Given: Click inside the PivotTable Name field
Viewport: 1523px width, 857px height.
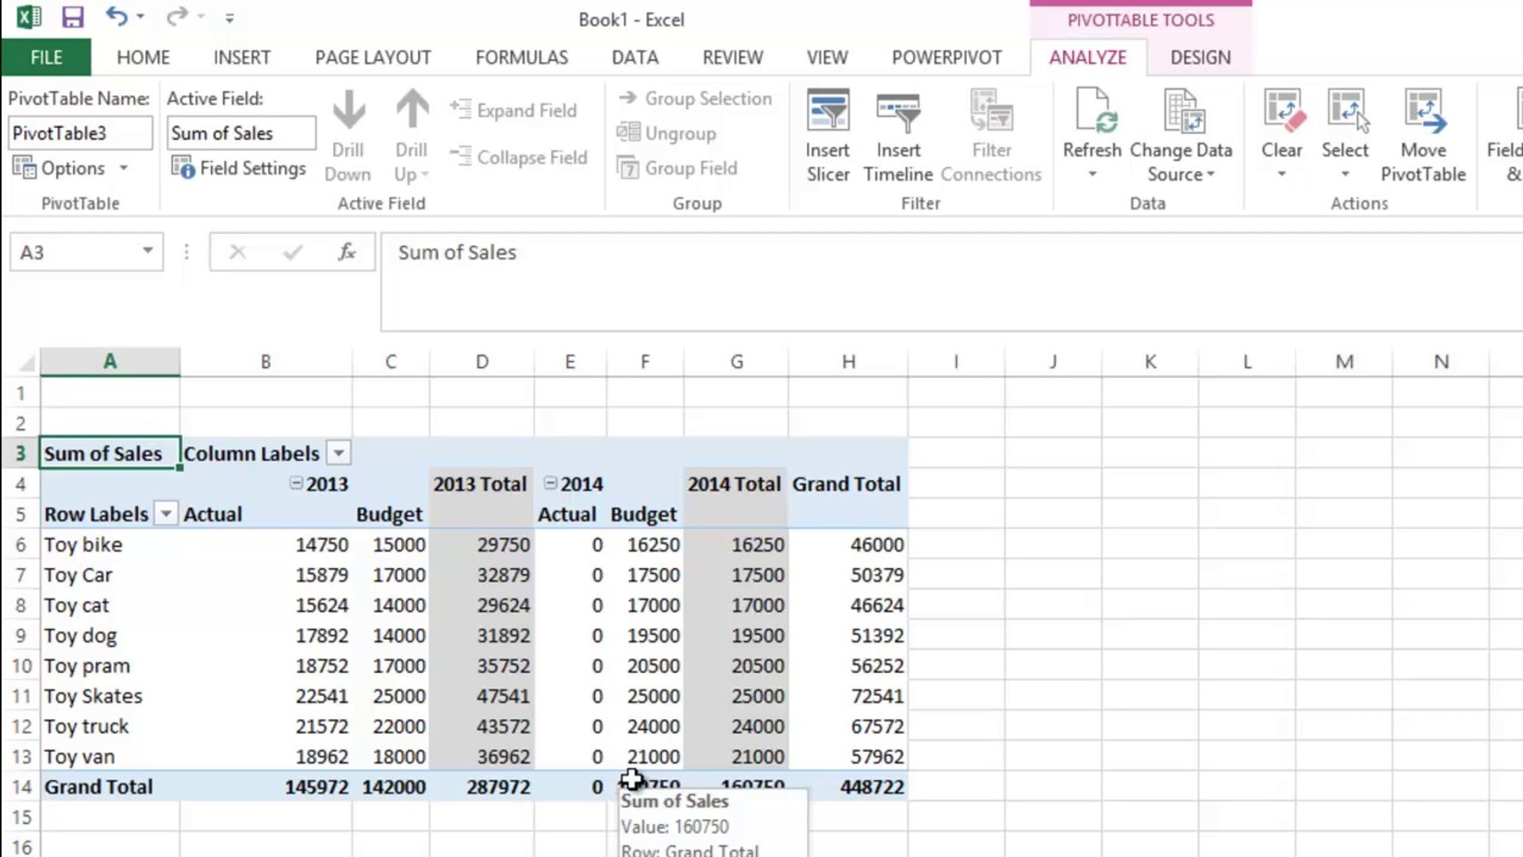Looking at the screenshot, I should point(79,133).
